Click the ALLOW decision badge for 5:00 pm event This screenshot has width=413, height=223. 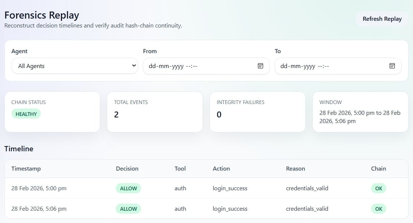(x=128, y=188)
